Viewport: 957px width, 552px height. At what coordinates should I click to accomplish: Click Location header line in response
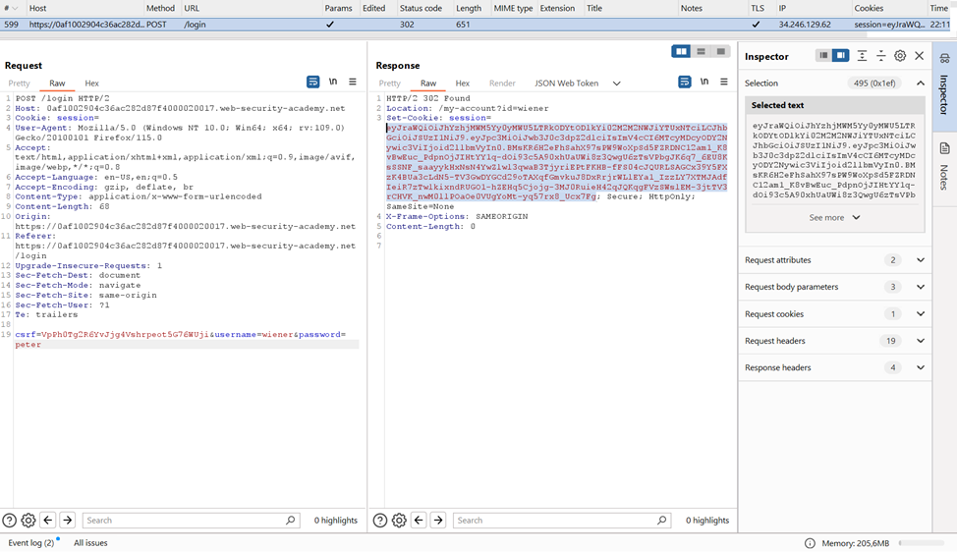[x=468, y=109]
